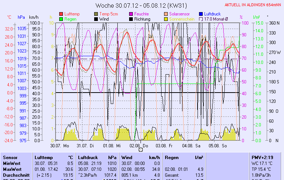Select the 30.07. Mo date label

(x=60, y=145)
